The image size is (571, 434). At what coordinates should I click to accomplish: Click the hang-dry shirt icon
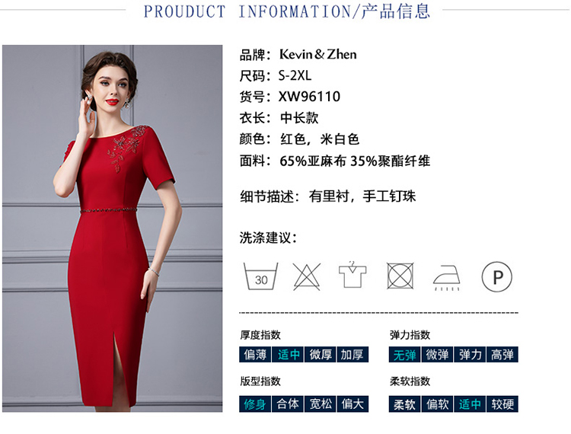pyautogui.click(x=352, y=275)
